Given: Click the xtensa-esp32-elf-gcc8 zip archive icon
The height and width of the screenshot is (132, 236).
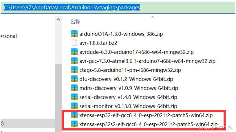Looking at the screenshot, I should coord(74,115).
